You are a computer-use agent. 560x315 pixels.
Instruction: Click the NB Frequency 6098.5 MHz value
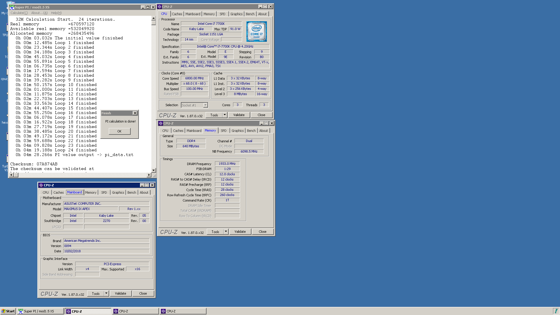(x=249, y=151)
